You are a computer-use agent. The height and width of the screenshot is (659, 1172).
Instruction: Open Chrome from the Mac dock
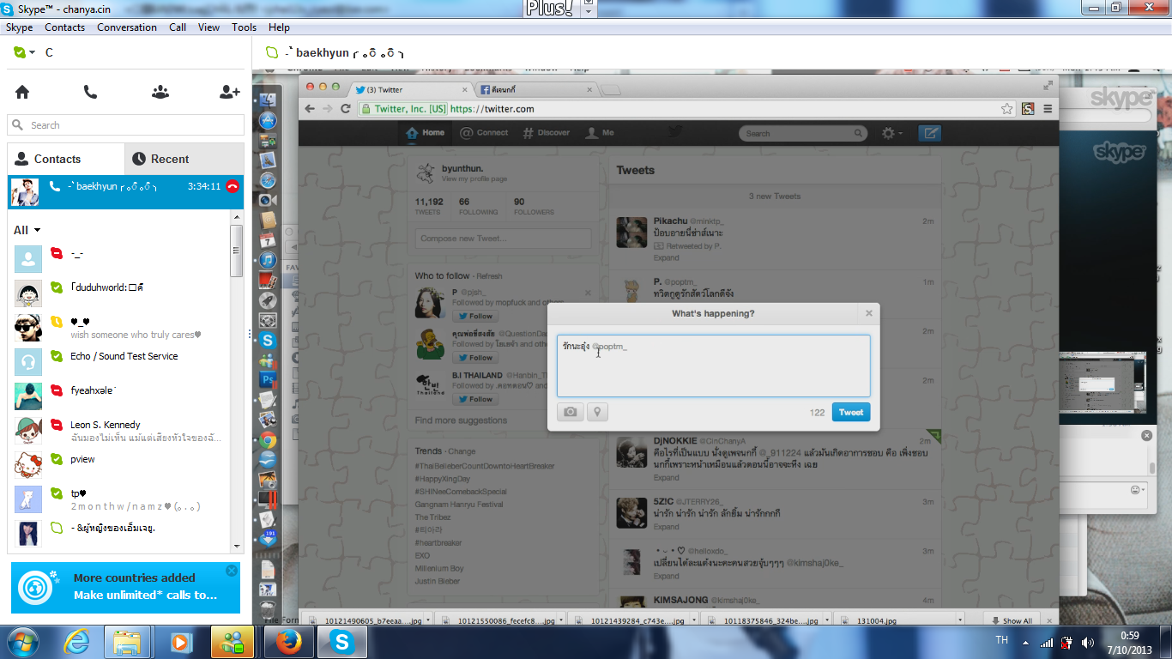click(x=268, y=440)
